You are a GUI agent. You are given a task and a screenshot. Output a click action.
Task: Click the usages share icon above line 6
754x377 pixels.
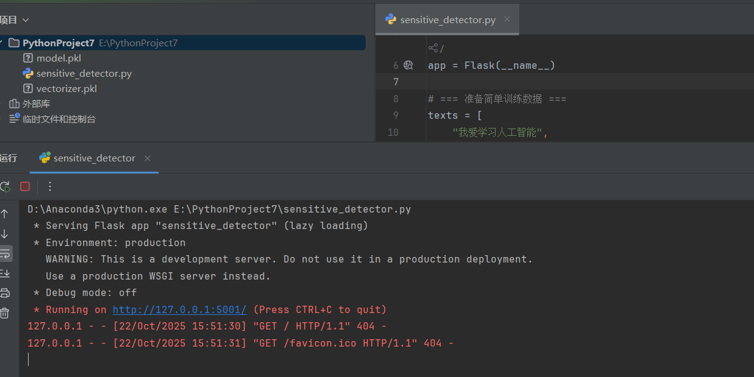(x=433, y=48)
